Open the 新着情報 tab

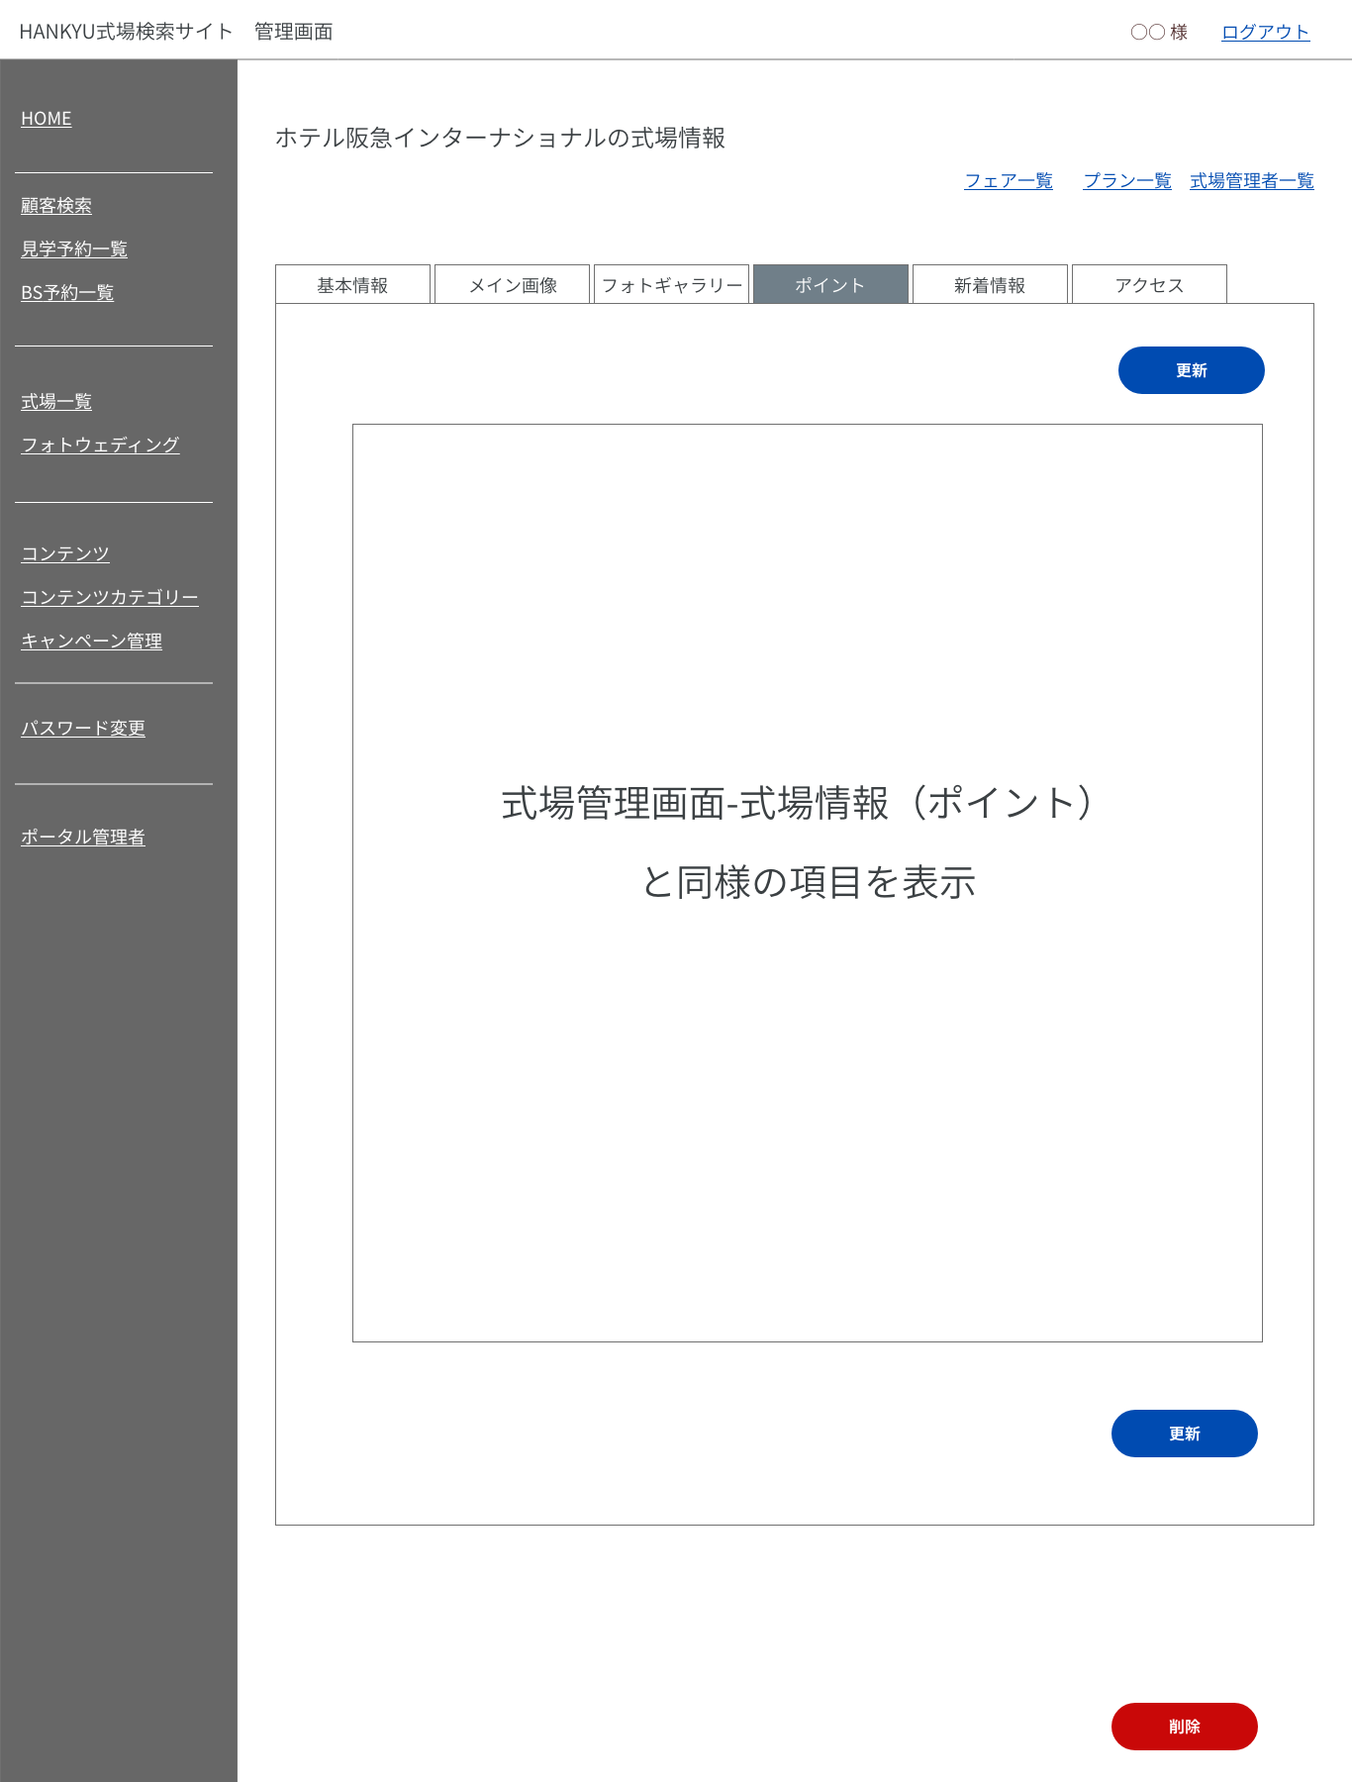tap(990, 285)
